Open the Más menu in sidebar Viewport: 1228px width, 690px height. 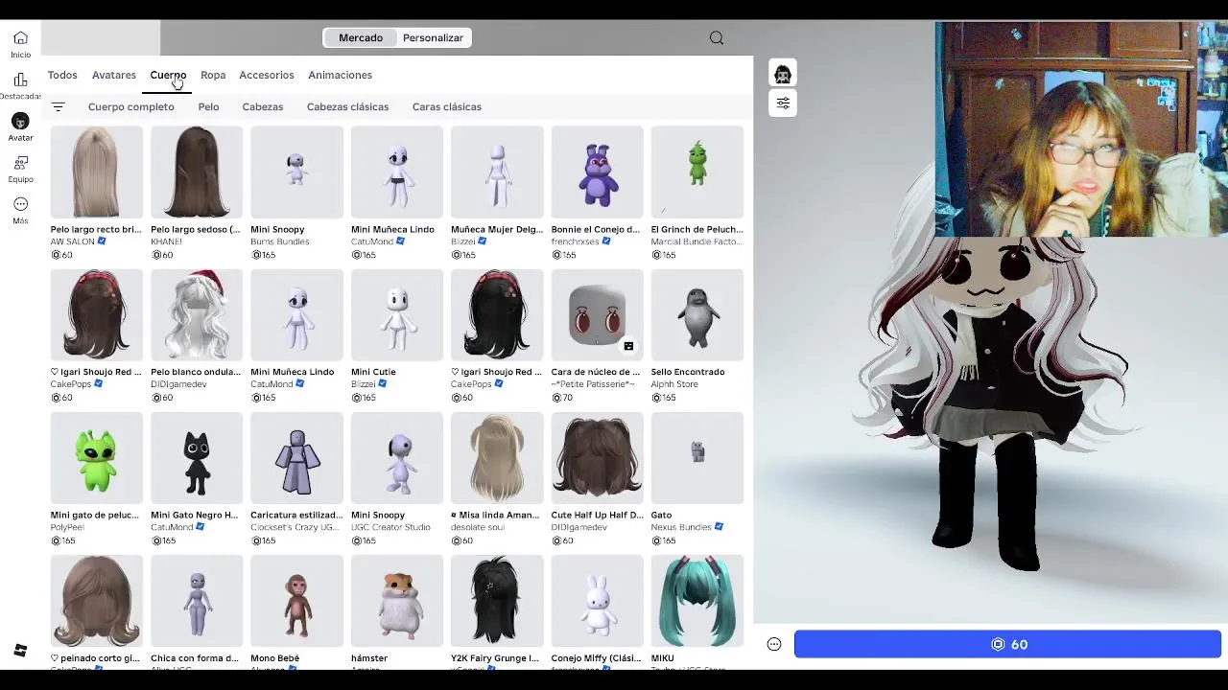[x=20, y=204]
